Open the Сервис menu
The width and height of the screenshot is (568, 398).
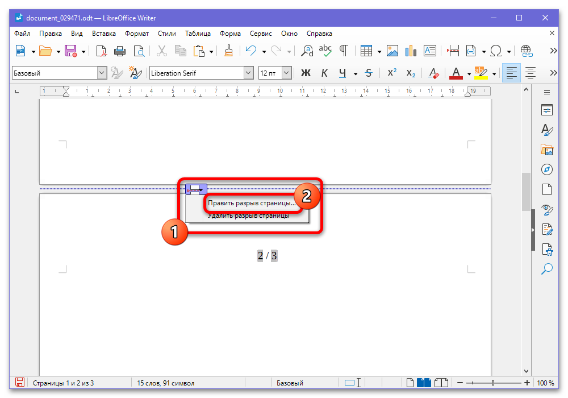coord(261,34)
